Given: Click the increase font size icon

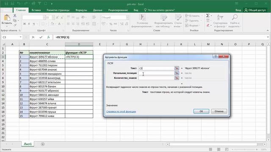Looking at the screenshot, I should [58, 17].
